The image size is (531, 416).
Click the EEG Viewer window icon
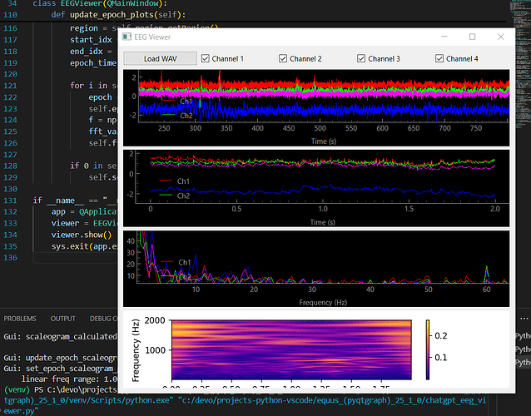(x=127, y=37)
